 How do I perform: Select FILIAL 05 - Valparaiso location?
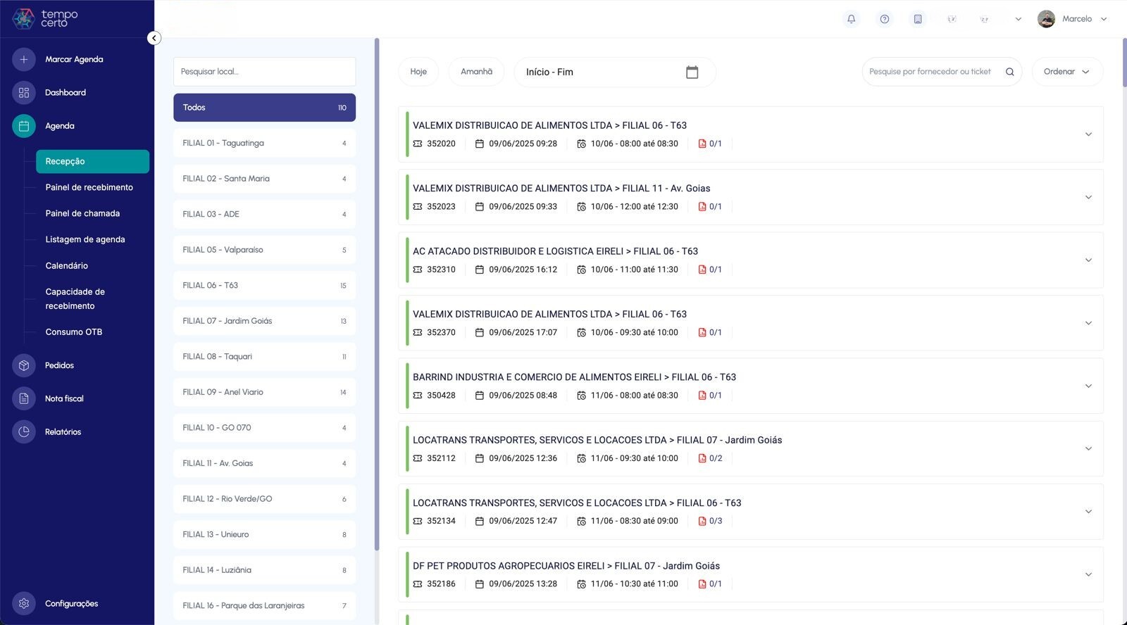pyautogui.click(x=264, y=250)
